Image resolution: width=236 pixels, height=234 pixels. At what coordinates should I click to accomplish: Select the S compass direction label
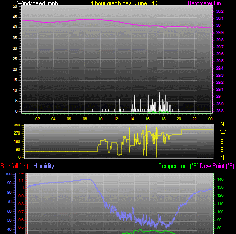[222, 141]
